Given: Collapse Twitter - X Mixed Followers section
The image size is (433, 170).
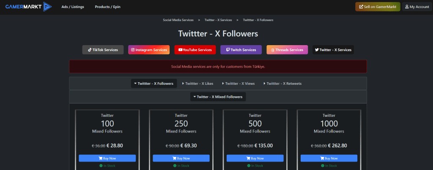Looking at the screenshot, I should click(x=218, y=97).
